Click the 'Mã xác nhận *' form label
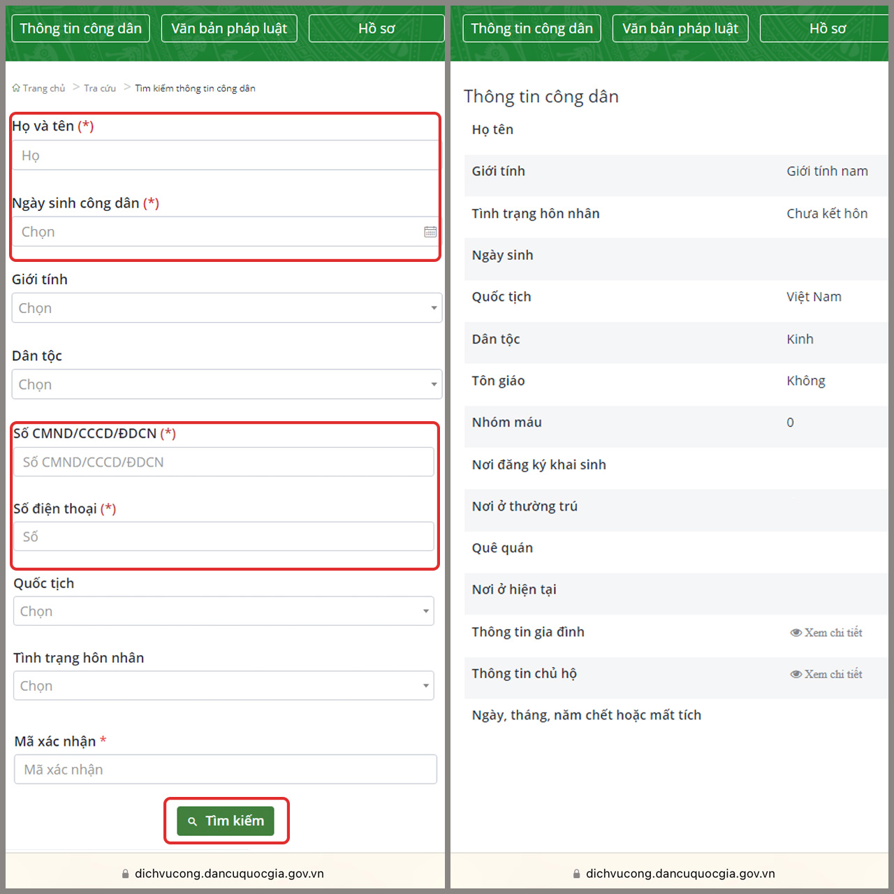894x894 pixels. click(60, 741)
